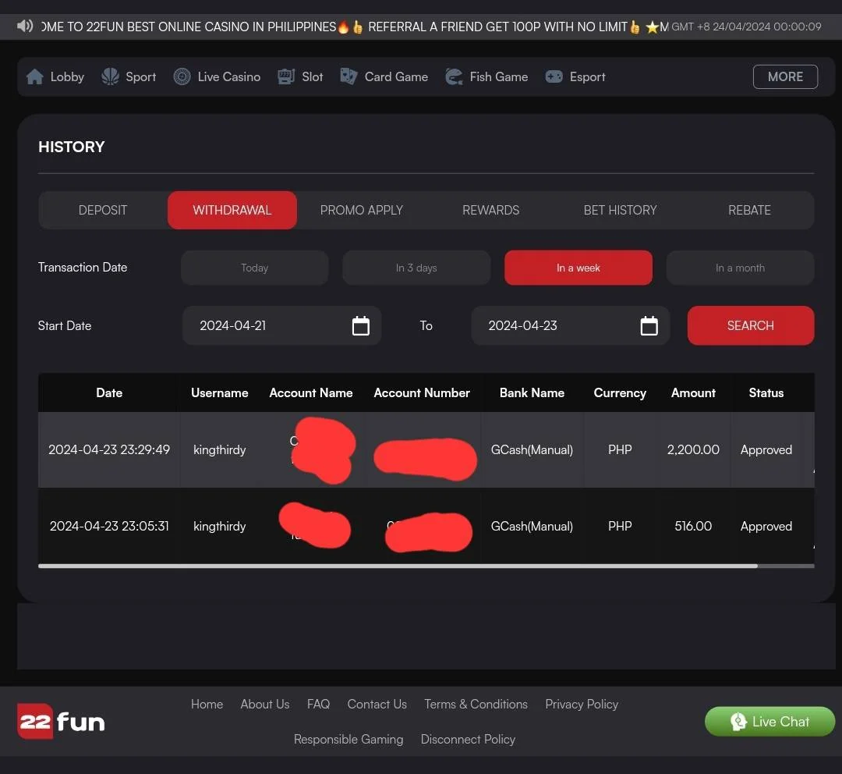This screenshot has width=842, height=774.
Task: Click the Sport basketball icon
Action: 110,76
